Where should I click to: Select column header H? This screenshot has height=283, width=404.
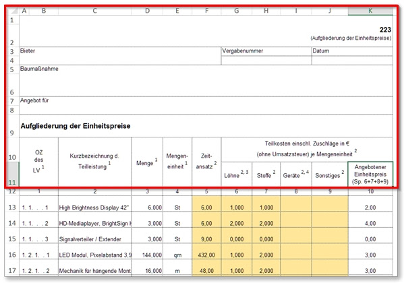pyautogui.click(x=266, y=11)
